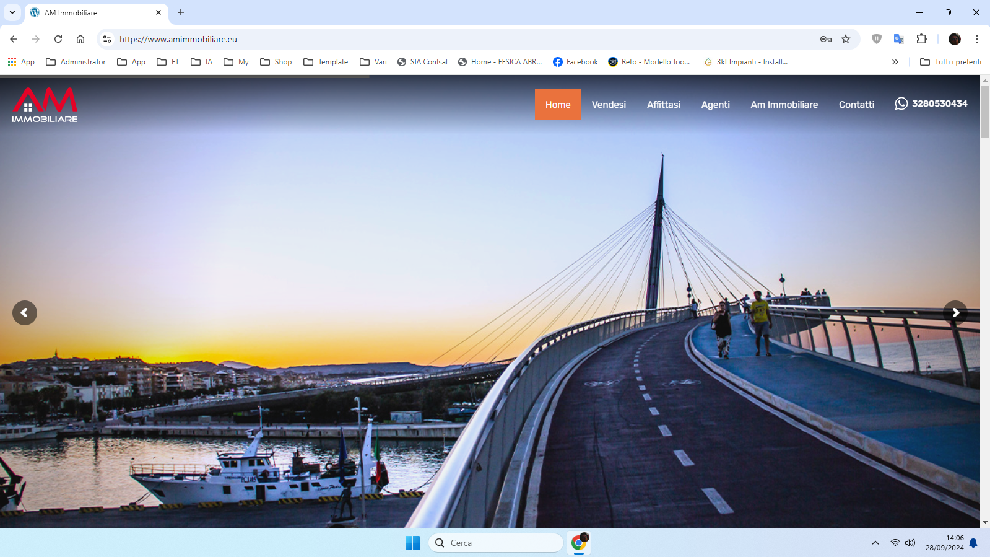This screenshot has width=990, height=557.
Task: Open the Facebook bookmark
Action: click(575, 62)
